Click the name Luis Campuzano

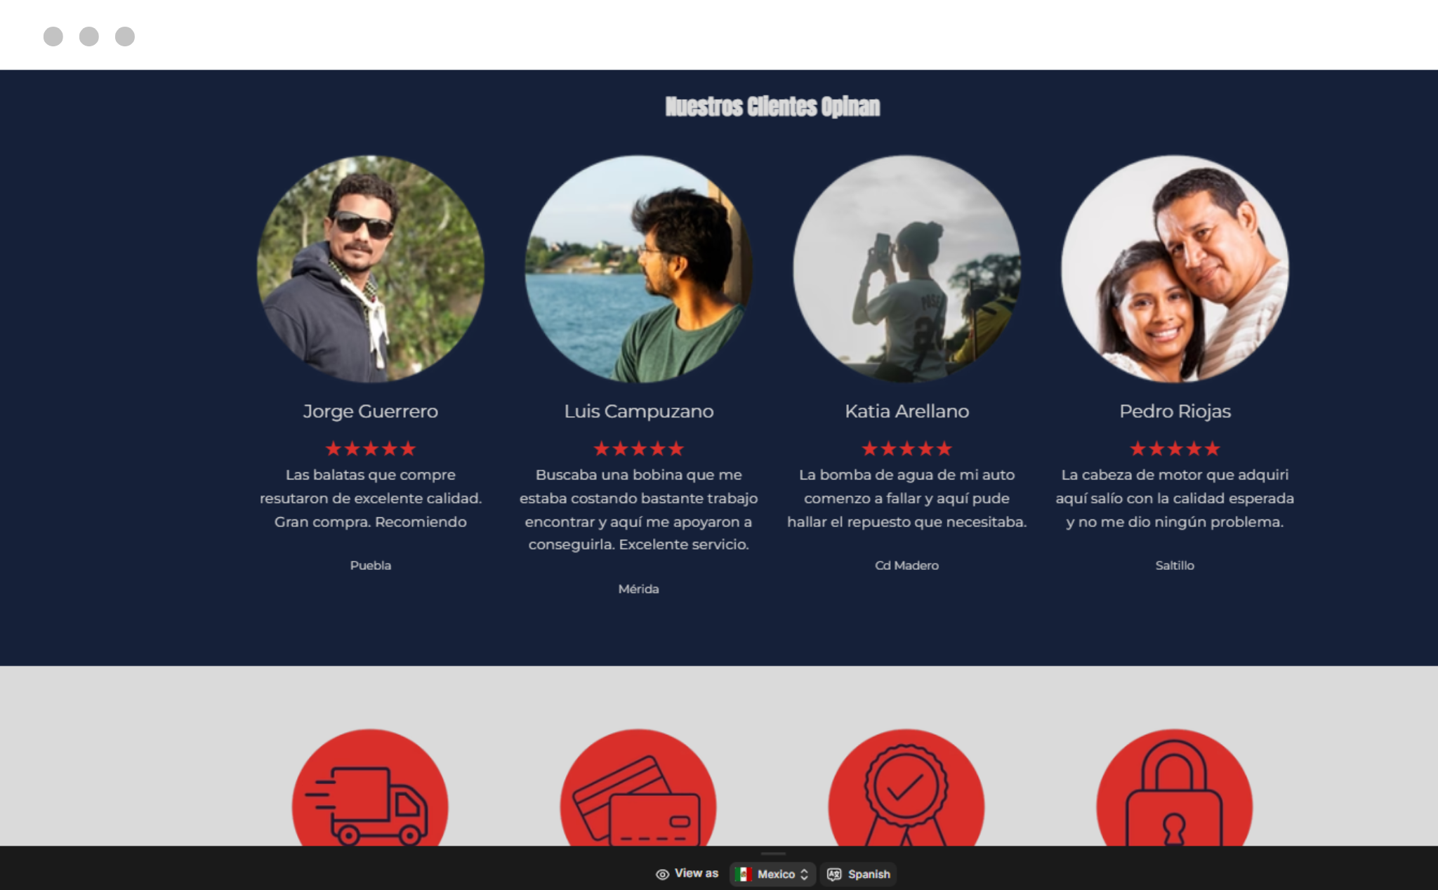pyautogui.click(x=638, y=411)
